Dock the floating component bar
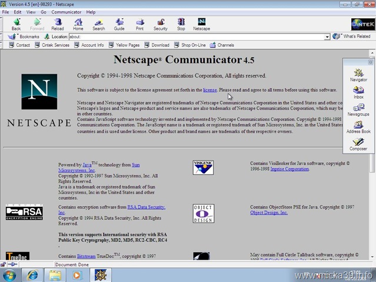Viewport: 376px width, 282px height. [x=371, y=62]
